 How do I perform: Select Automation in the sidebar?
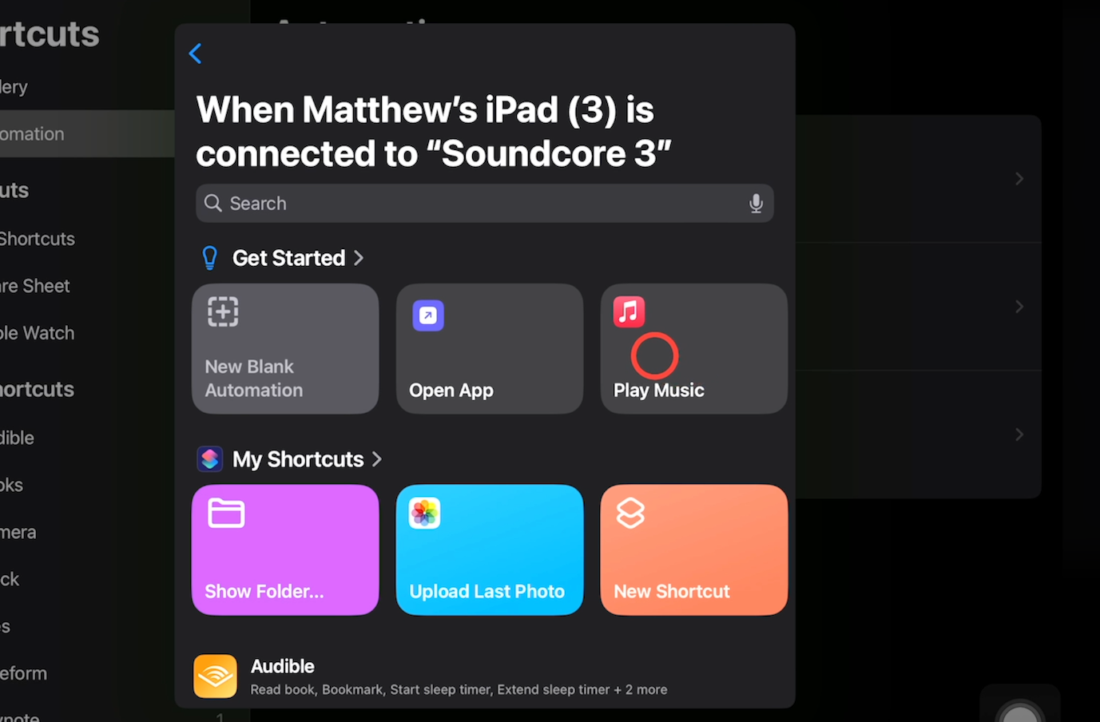(87, 134)
